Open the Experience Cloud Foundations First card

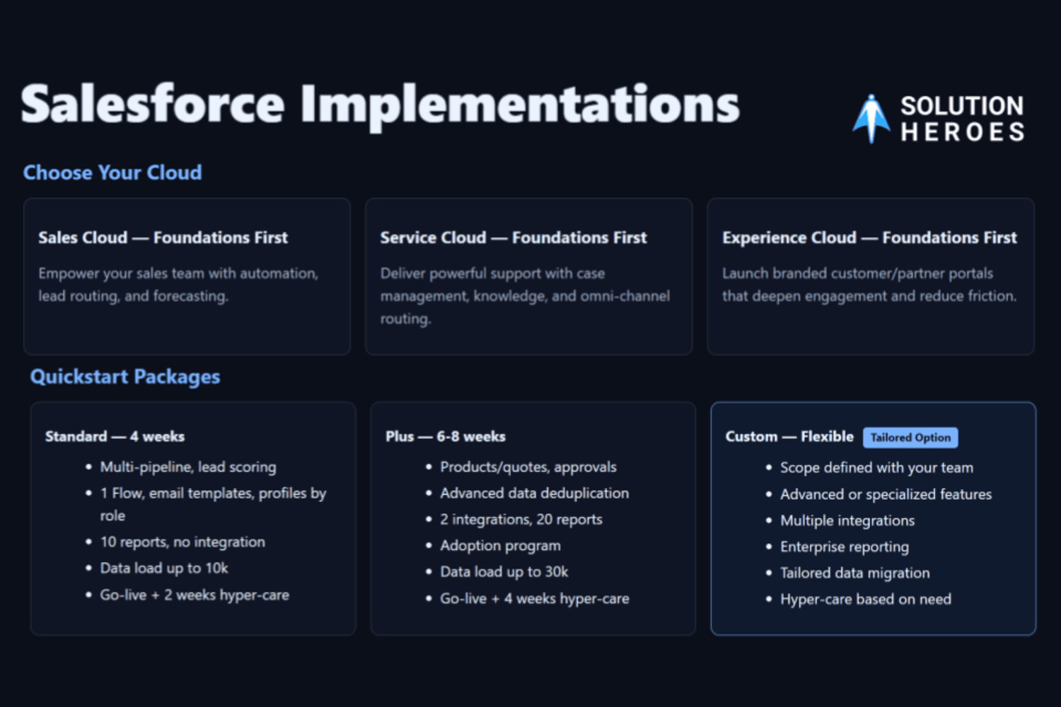click(870, 276)
